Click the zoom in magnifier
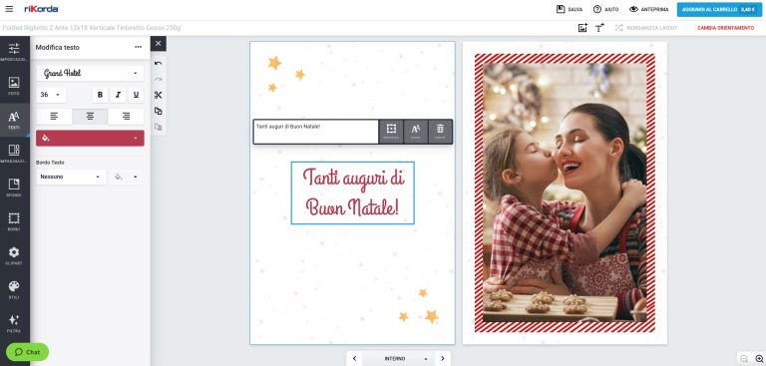766x366 pixels. [759, 359]
